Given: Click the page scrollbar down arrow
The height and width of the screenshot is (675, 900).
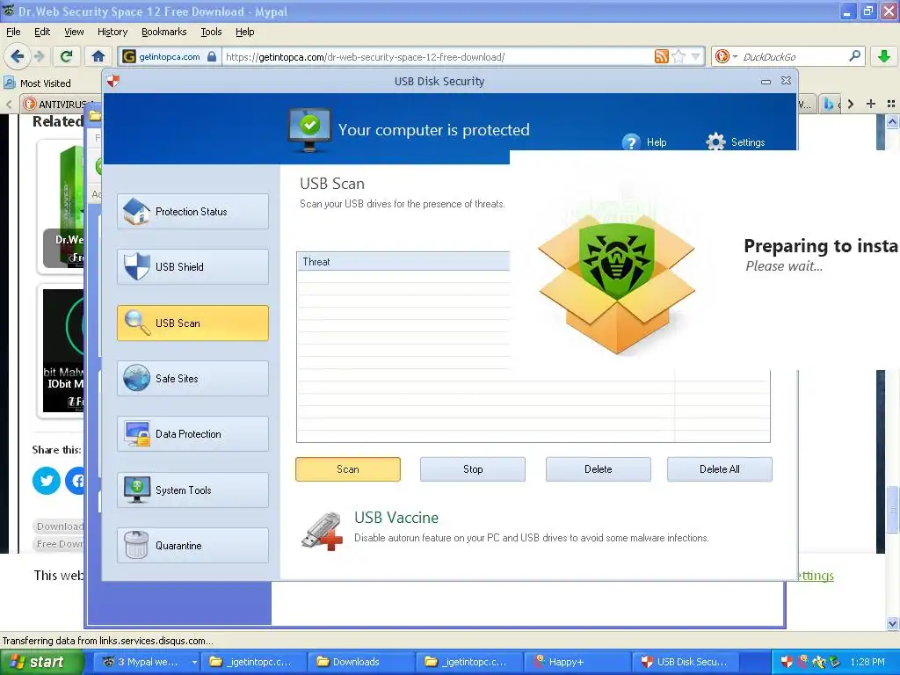Looking at the screenshot, I should (x=892, y=623).
